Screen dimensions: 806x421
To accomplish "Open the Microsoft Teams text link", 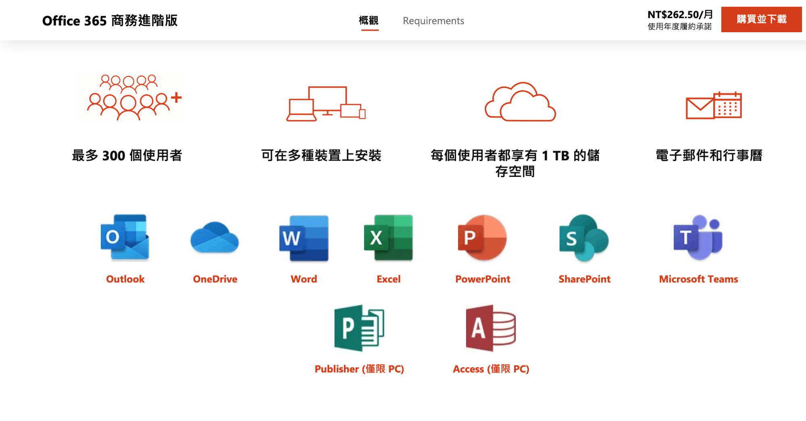I will pos(698,279).
